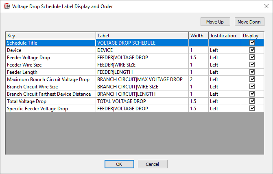Cancel the label display dialog

click(153, 164)
